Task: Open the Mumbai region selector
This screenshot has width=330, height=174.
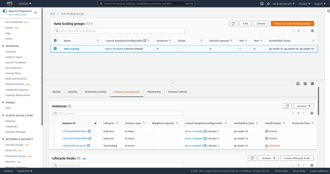Action: [304, 4]
